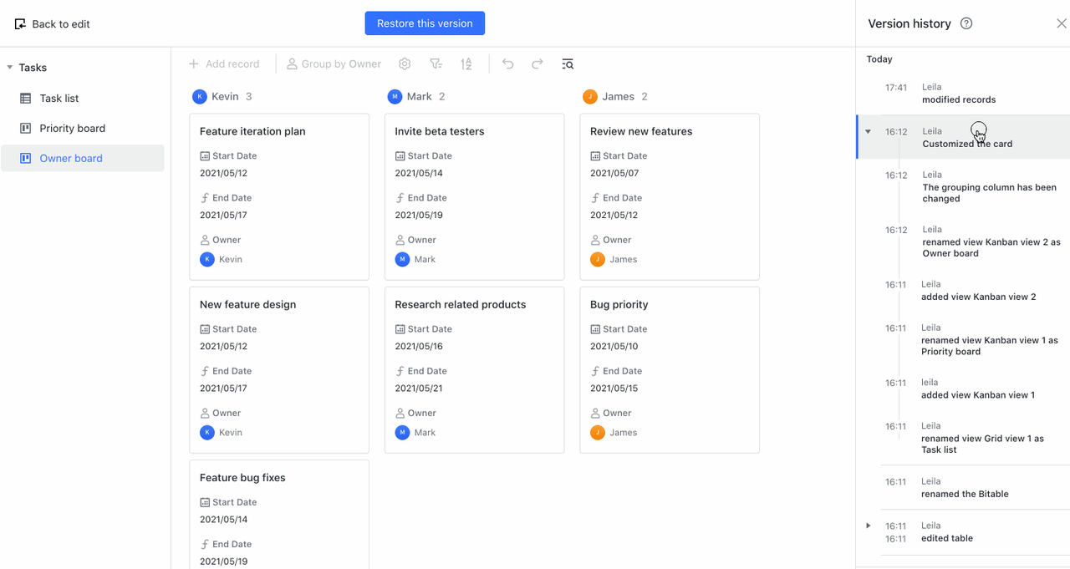Collapse the Tasks tree section
The height and width of the screenshot is (569, 1070).
[x=10, y=68]
